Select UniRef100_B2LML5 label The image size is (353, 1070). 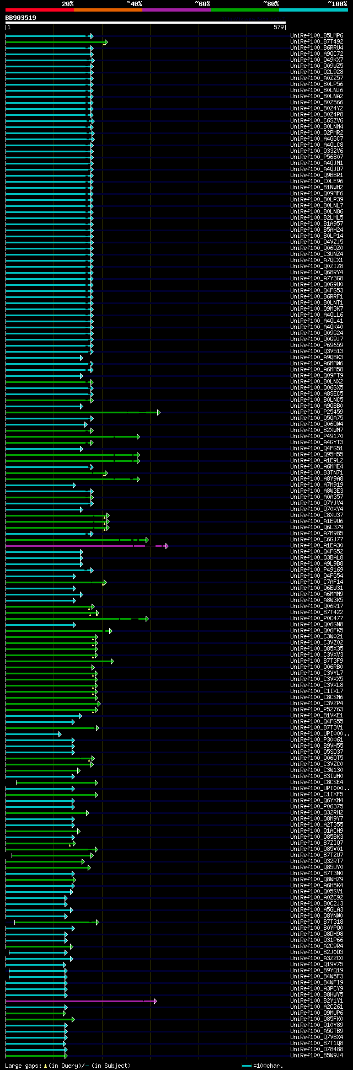click(x=317, y=218)
